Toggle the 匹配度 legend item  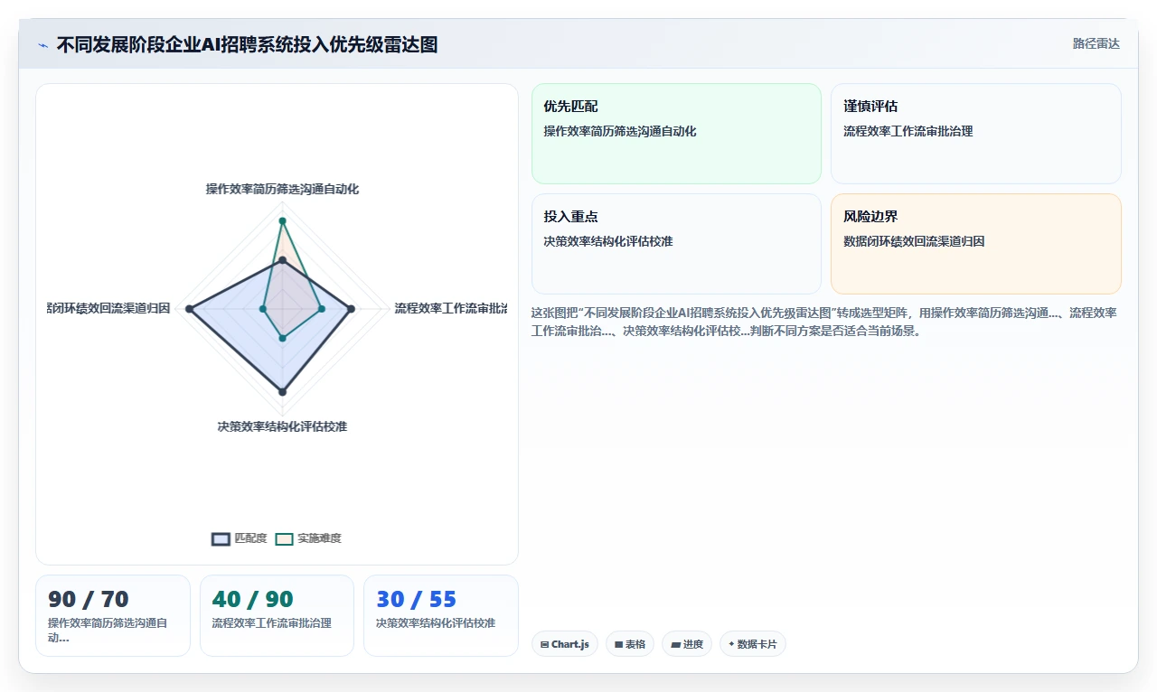click(x=240, y=538)
